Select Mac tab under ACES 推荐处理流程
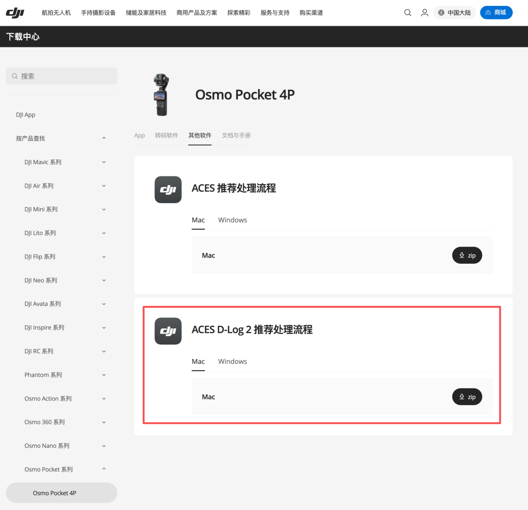 pos(198,220)
